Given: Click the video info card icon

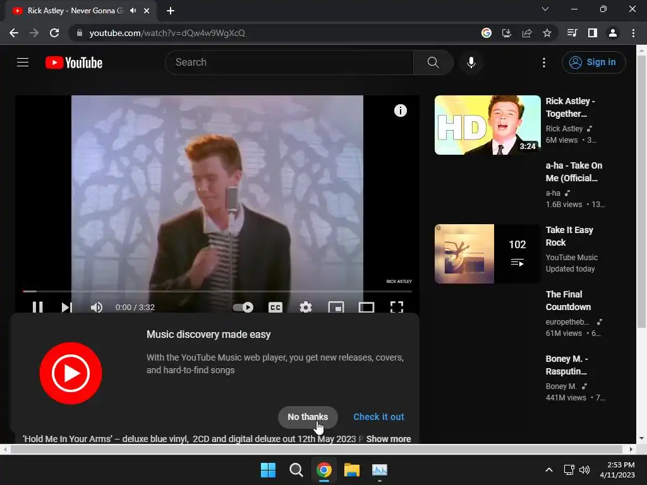Looking at the screenshot, I should pyautogui.click(x=400, y=111).
